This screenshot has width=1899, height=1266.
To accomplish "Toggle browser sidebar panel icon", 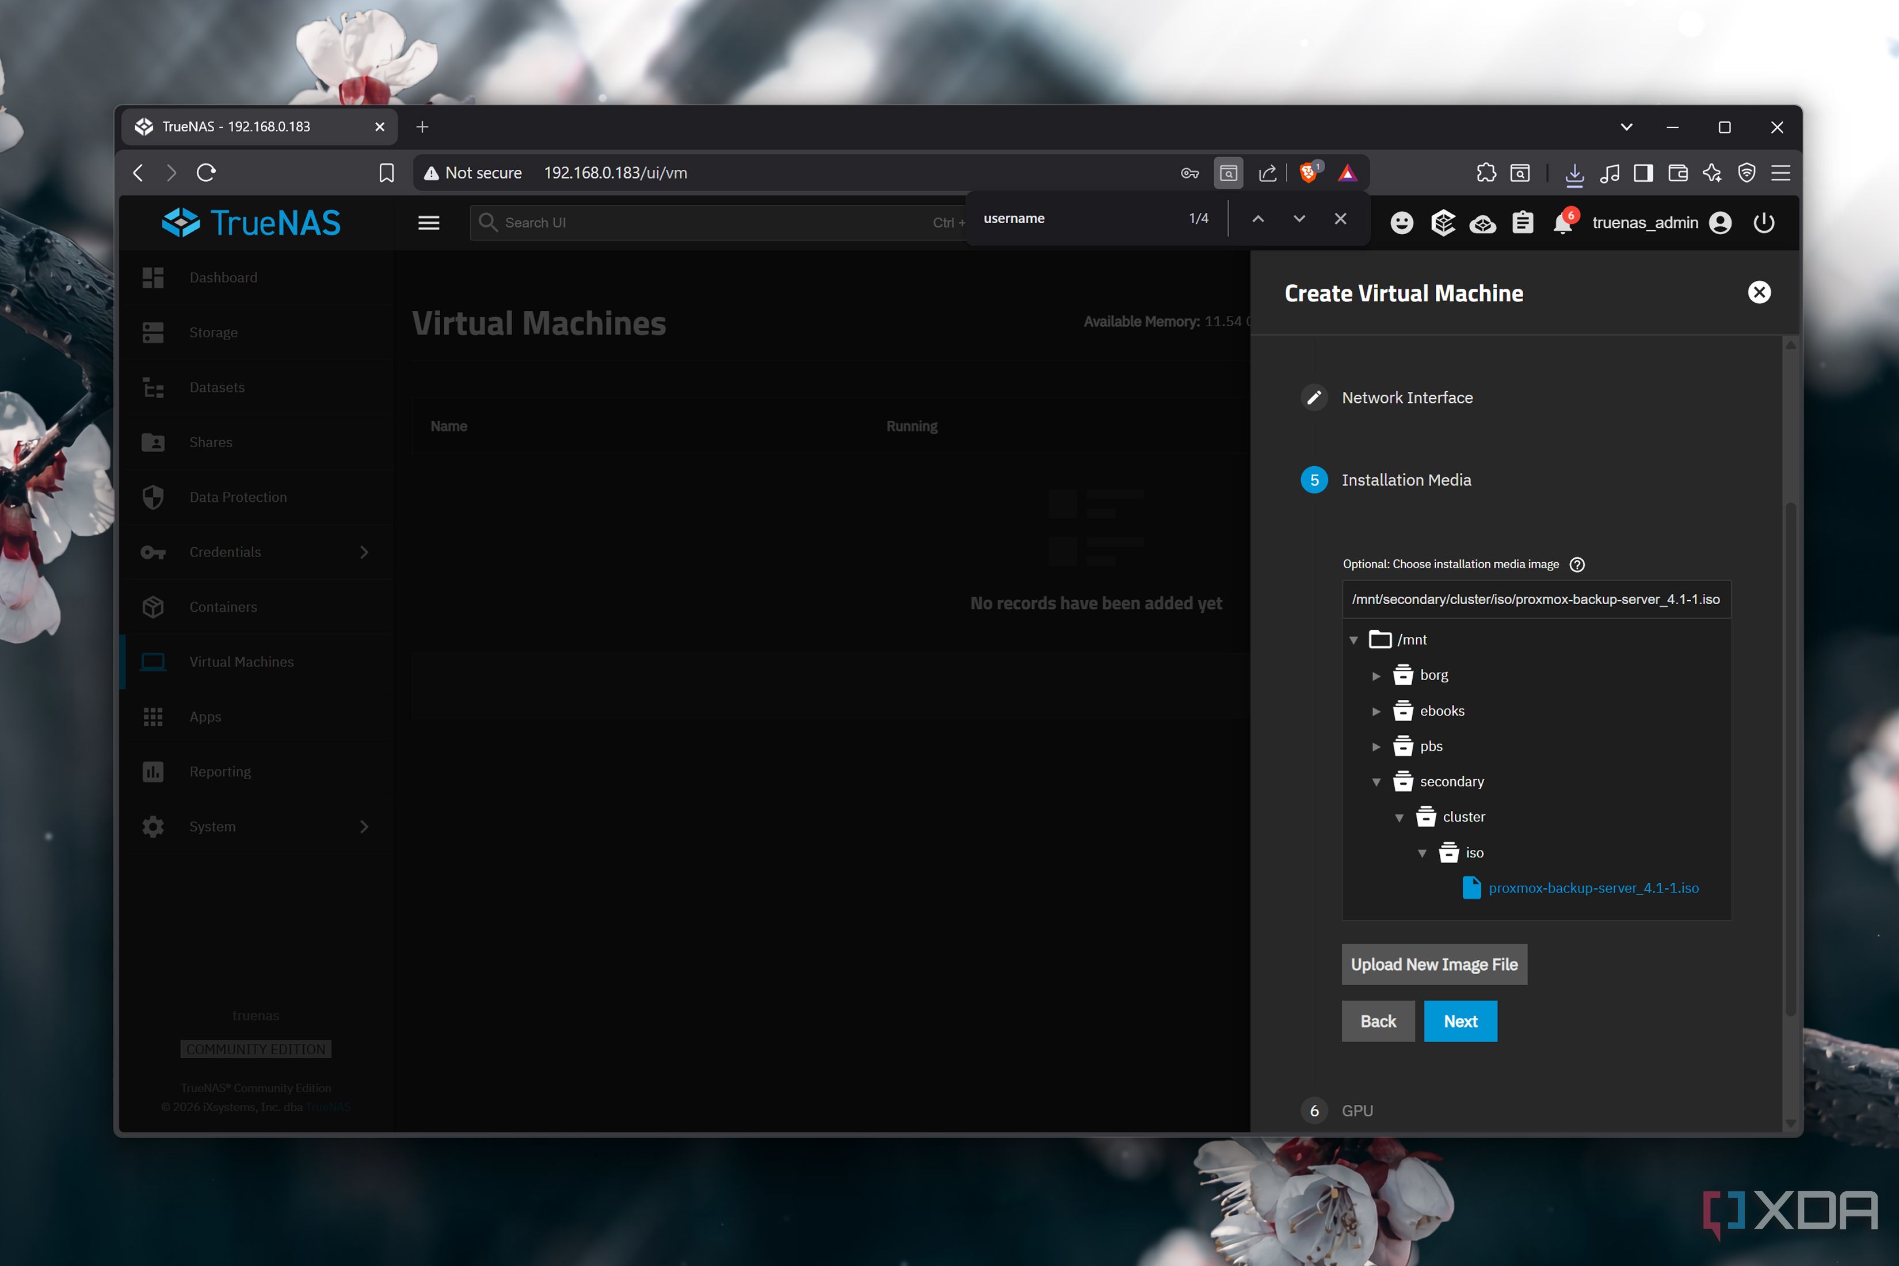I will (x=1643, y=173).
